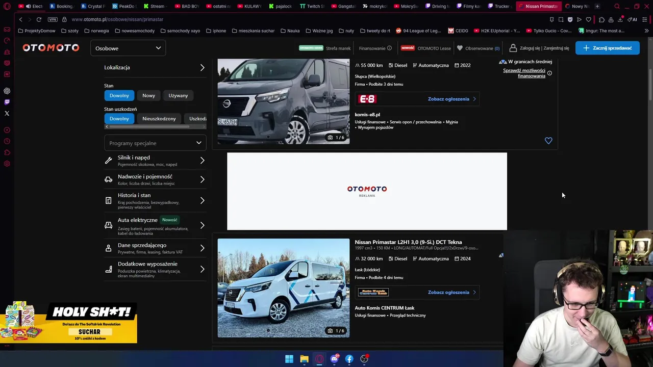The image size is (653, 367).
Task: Open Obserwowane watched listings heart
Action: (x=460, y=48)
